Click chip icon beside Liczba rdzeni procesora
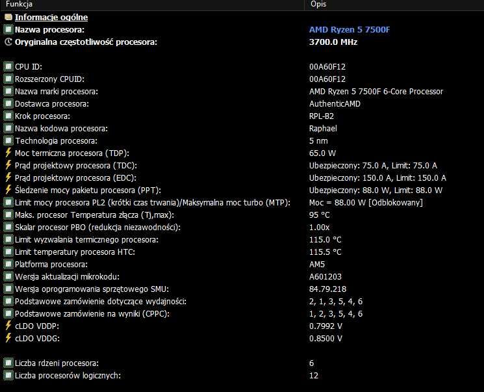 point(8,363)
